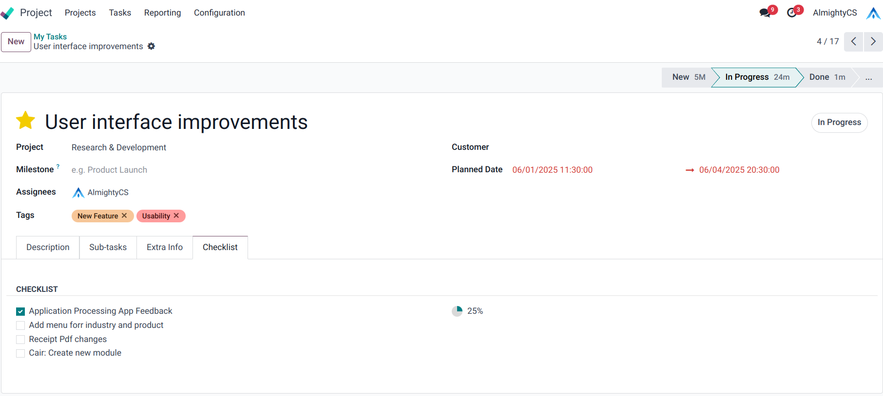Click the Project app logo icon

tap(7, 13)
